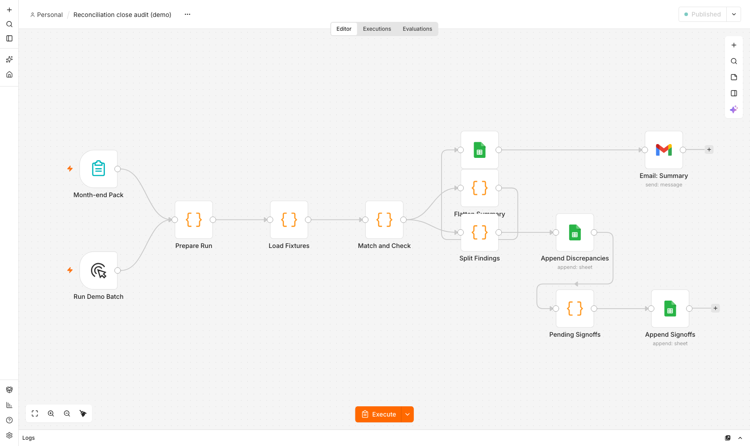This screenshot has width=750, height=446.
Task: Select the Editor tab
Action: 344,29
